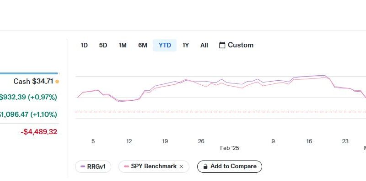The width and height of the screenshot is (366, 181).
Task: Click the yellow dot next to Cash
Action: 57,82
